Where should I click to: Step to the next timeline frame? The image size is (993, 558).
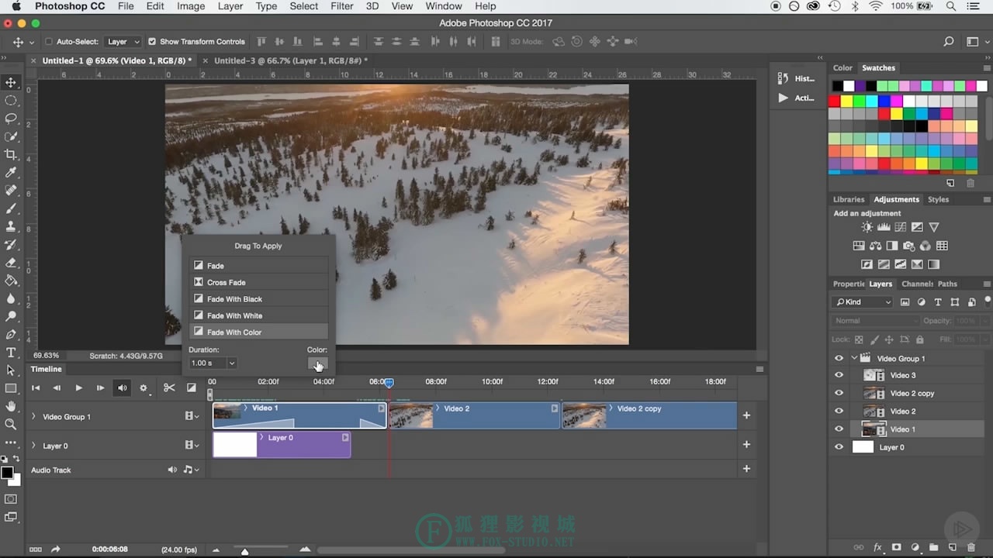(100, 387)
